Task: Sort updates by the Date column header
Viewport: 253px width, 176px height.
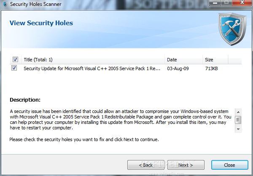Action: click(183, 60)
